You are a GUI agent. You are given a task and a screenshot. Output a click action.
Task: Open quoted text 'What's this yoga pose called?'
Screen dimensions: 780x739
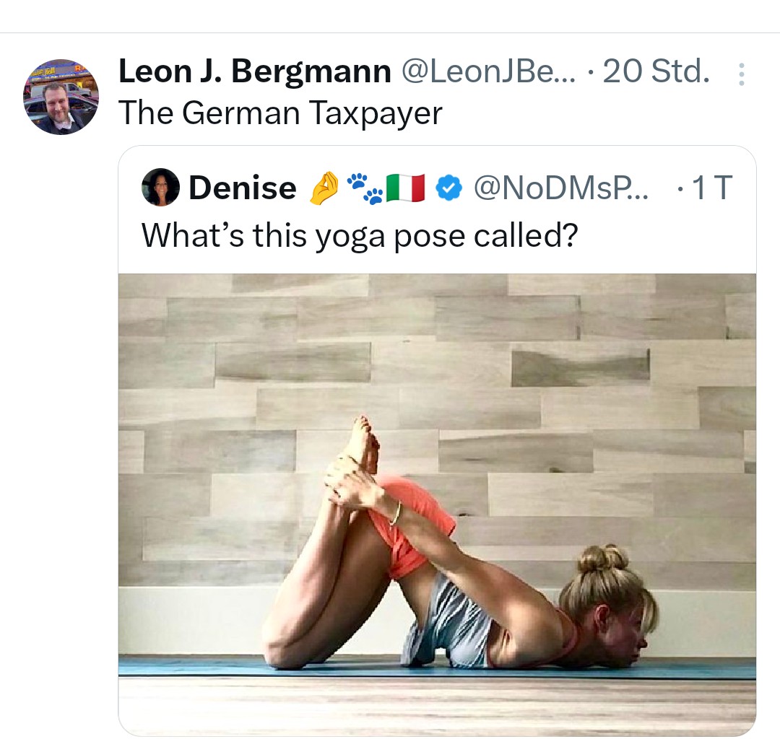tap(359, 235)
